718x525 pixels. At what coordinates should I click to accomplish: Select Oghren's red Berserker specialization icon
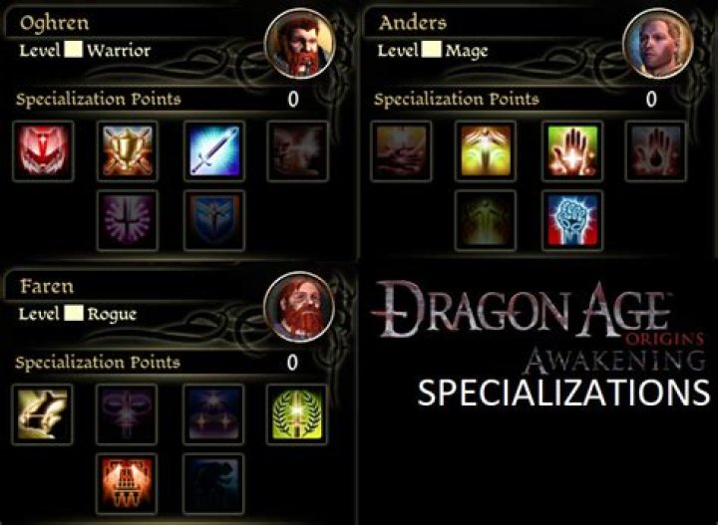[43, 151]
